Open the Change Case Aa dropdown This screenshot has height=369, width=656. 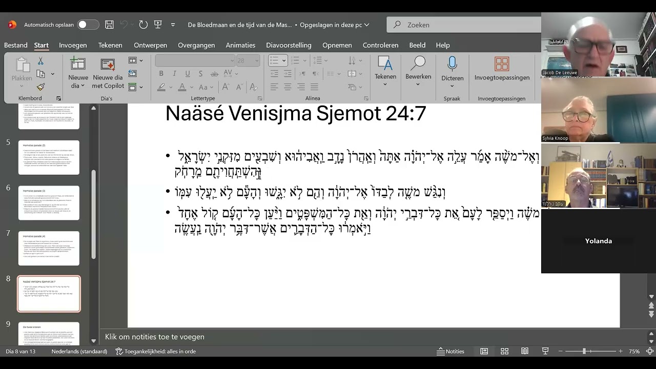pyautogui.click(x=206, y=87)
